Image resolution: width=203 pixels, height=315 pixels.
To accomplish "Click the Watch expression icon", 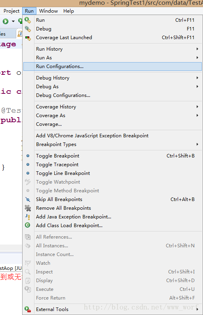I will (28, 263).
